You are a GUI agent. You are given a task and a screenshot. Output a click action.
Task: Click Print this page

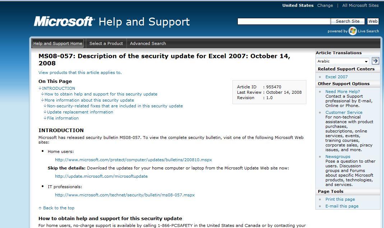point(340,199)
